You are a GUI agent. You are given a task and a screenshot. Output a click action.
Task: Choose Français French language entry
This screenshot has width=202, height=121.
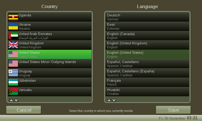tap(147, 82)
